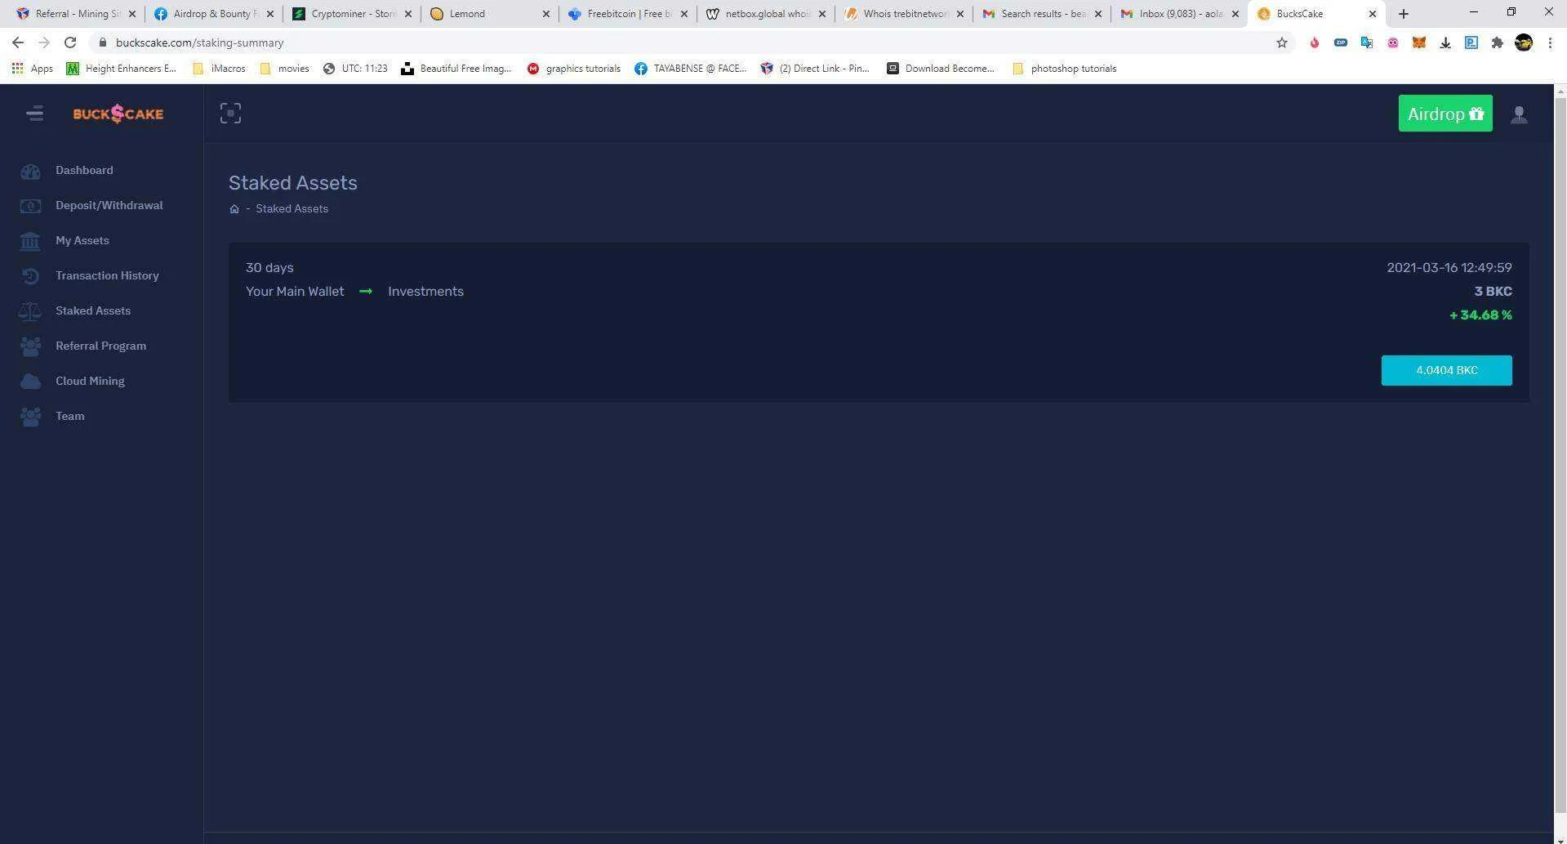The height and width of the screenshot is (844, 1567).
Task: Close the BucksCake tab
Action: click(x=1373, y=14)
